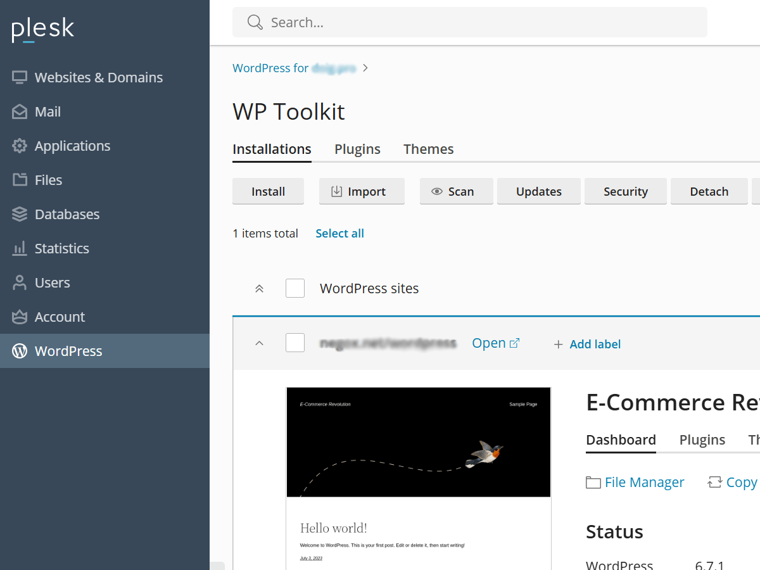The width and height of the screenshot is (760, 570).
Task: Click the Updates button
Action: 539,191
